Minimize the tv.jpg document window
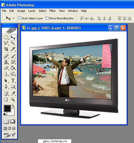 [x=111, y=28]
